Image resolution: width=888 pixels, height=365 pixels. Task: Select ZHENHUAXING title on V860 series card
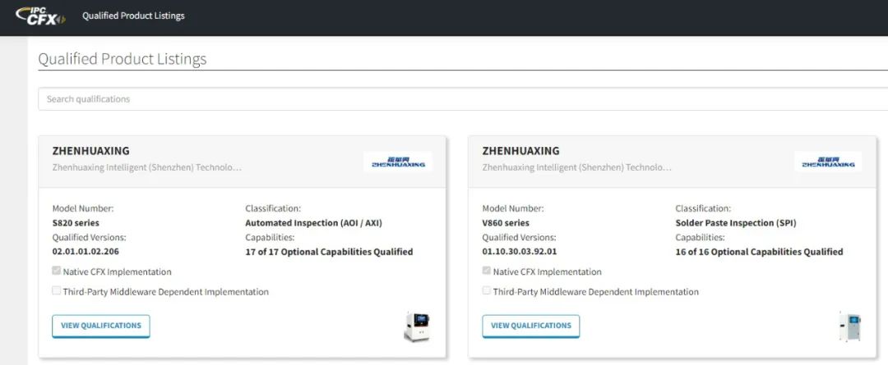(520, 151)
